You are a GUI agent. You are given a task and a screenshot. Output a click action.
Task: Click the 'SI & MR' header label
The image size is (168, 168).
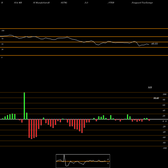(x=18, y=3)
